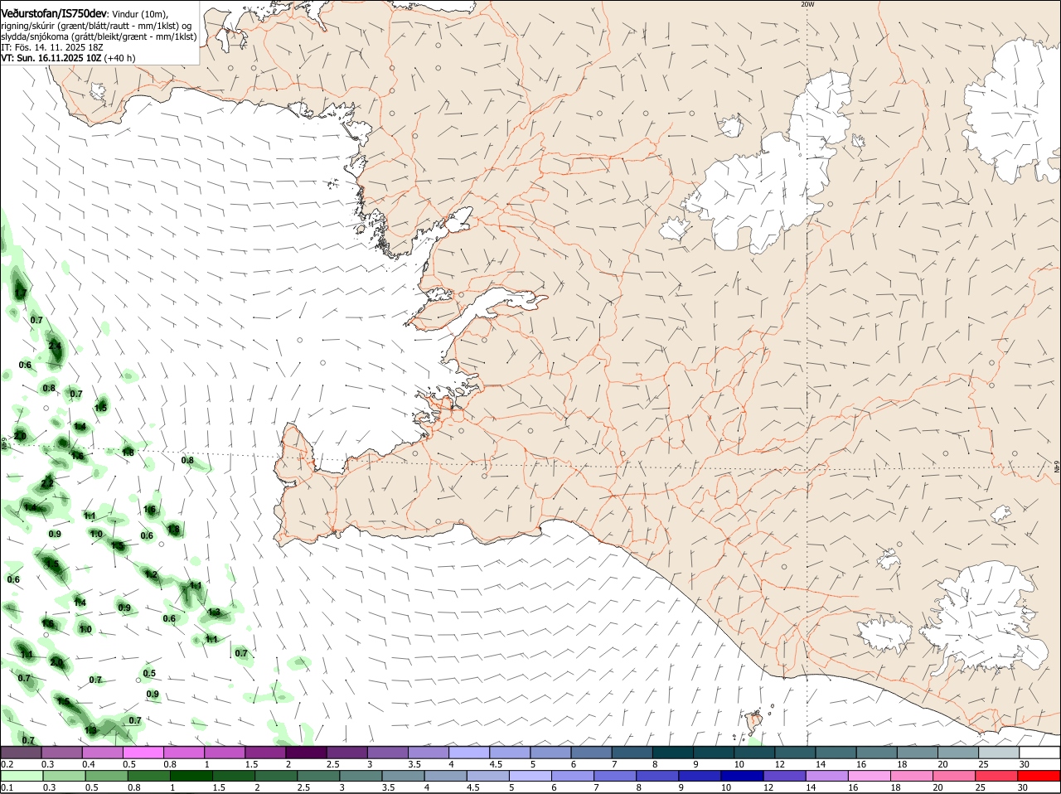Select the red lower legend swatch after 30
The image size is (1061, 794).
1039,776
